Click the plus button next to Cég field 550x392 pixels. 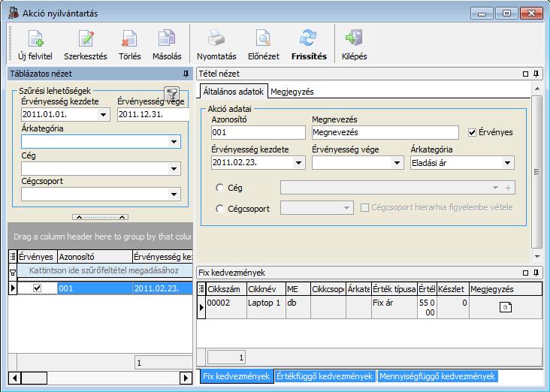508,188
